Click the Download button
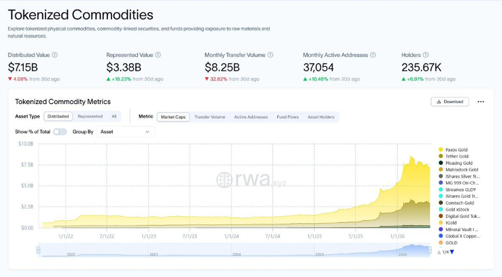 (x=450, y=102)
